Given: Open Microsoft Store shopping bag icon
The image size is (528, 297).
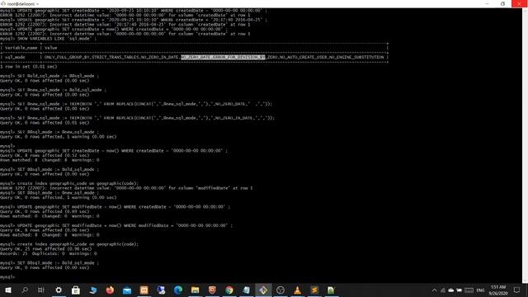Looking at the screenshot, I should pyautogui.click(x=76, y=290).
